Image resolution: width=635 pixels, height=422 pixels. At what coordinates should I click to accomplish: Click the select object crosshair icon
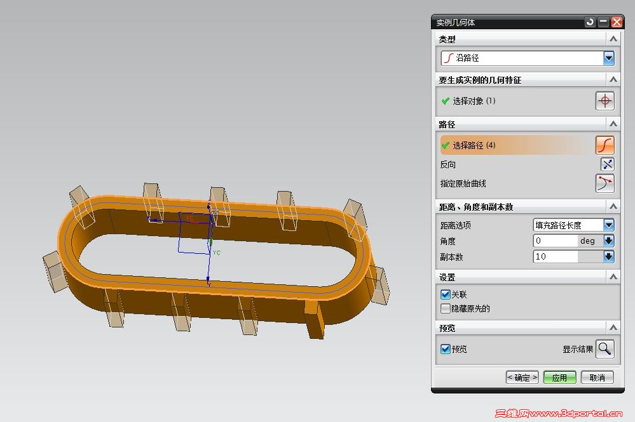pos(604,101)
